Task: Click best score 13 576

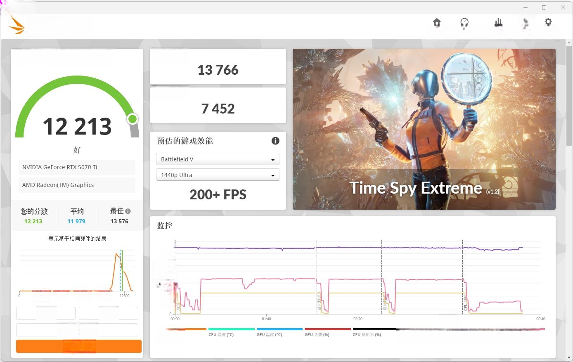Action: [x=119, y=221]
